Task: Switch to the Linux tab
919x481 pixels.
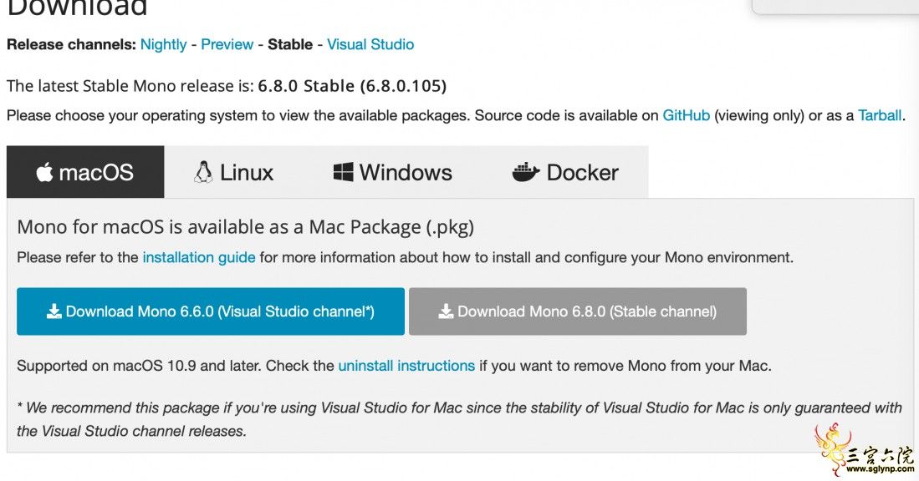Action: 234,172
